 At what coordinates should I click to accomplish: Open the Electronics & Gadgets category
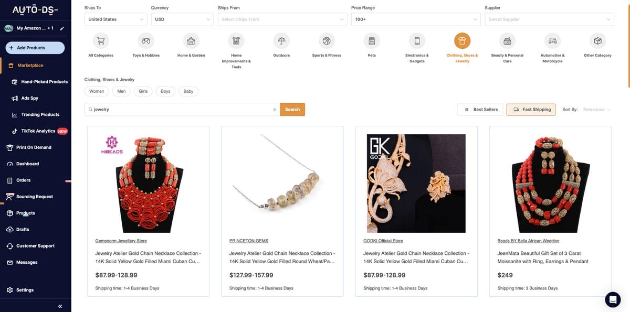pyautogui.click(x=416, y=40)
